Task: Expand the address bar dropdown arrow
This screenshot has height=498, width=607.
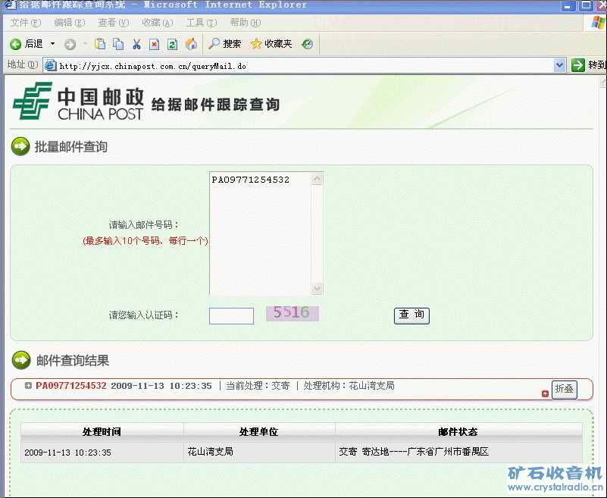Action: (559, 65)
